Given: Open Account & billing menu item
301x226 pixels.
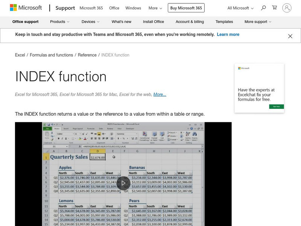Looking at the screenshot, I should (190, 22).
